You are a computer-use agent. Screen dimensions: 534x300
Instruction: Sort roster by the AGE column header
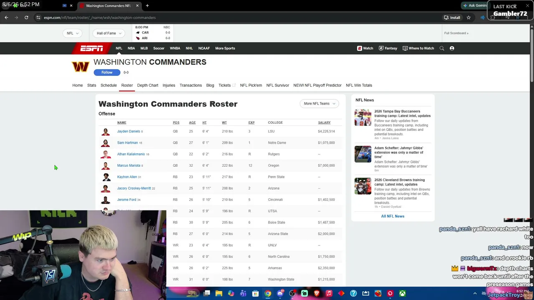pos(192,122)
